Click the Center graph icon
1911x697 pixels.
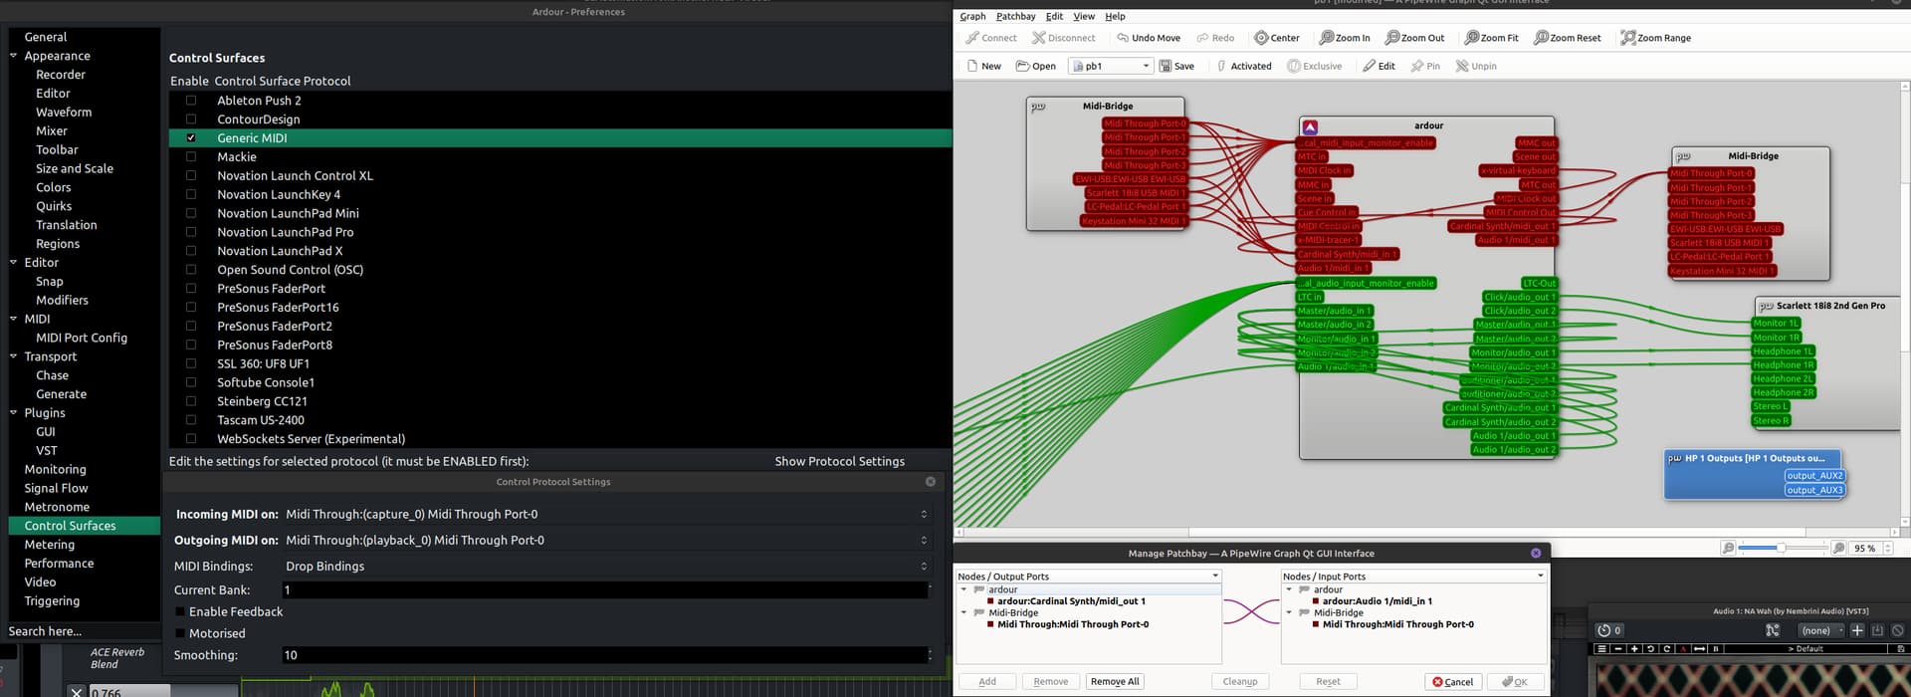point(1261,38)
